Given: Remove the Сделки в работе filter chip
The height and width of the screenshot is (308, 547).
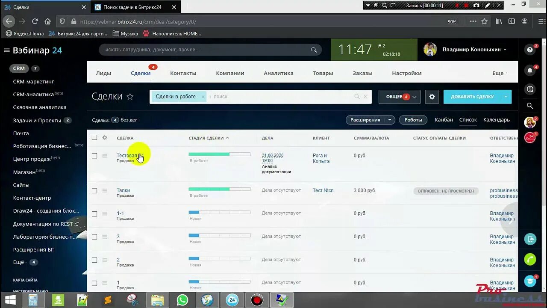Looking at the screenshot, I should pyautogui.click(x=203, y=97).
